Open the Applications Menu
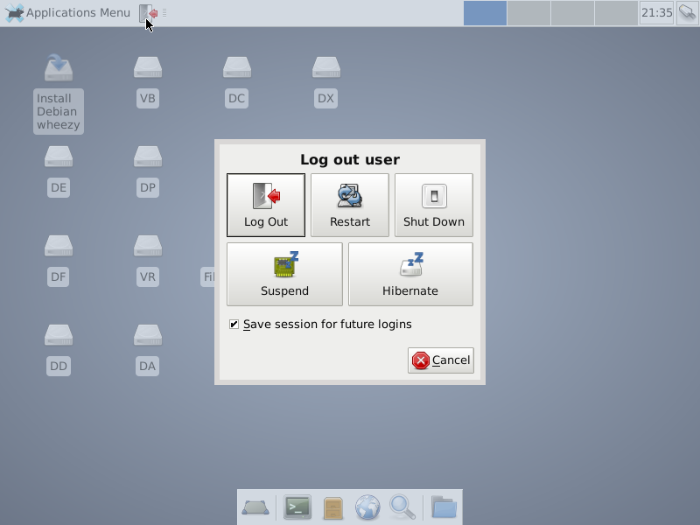 coord(68,13)
